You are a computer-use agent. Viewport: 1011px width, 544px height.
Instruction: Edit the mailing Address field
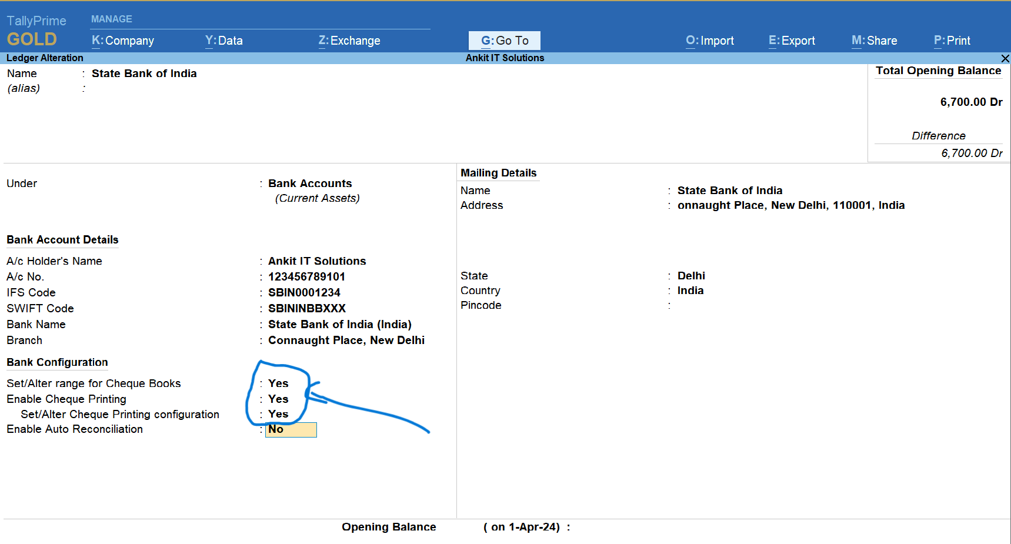pyautogui.click(x=791, y=205)
